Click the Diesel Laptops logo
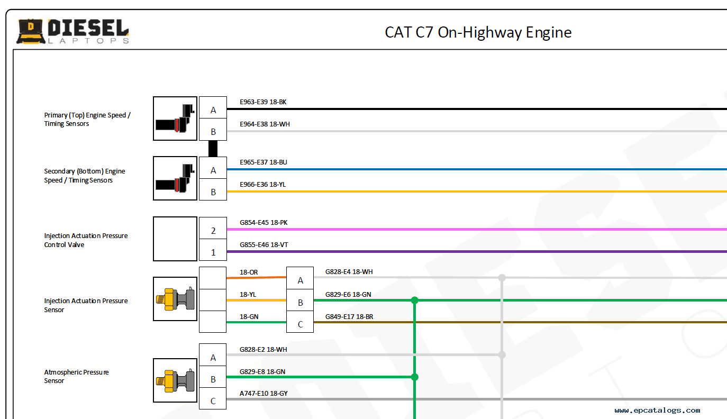The width and height of the screenshot is (727, 419). coord(73,31)
